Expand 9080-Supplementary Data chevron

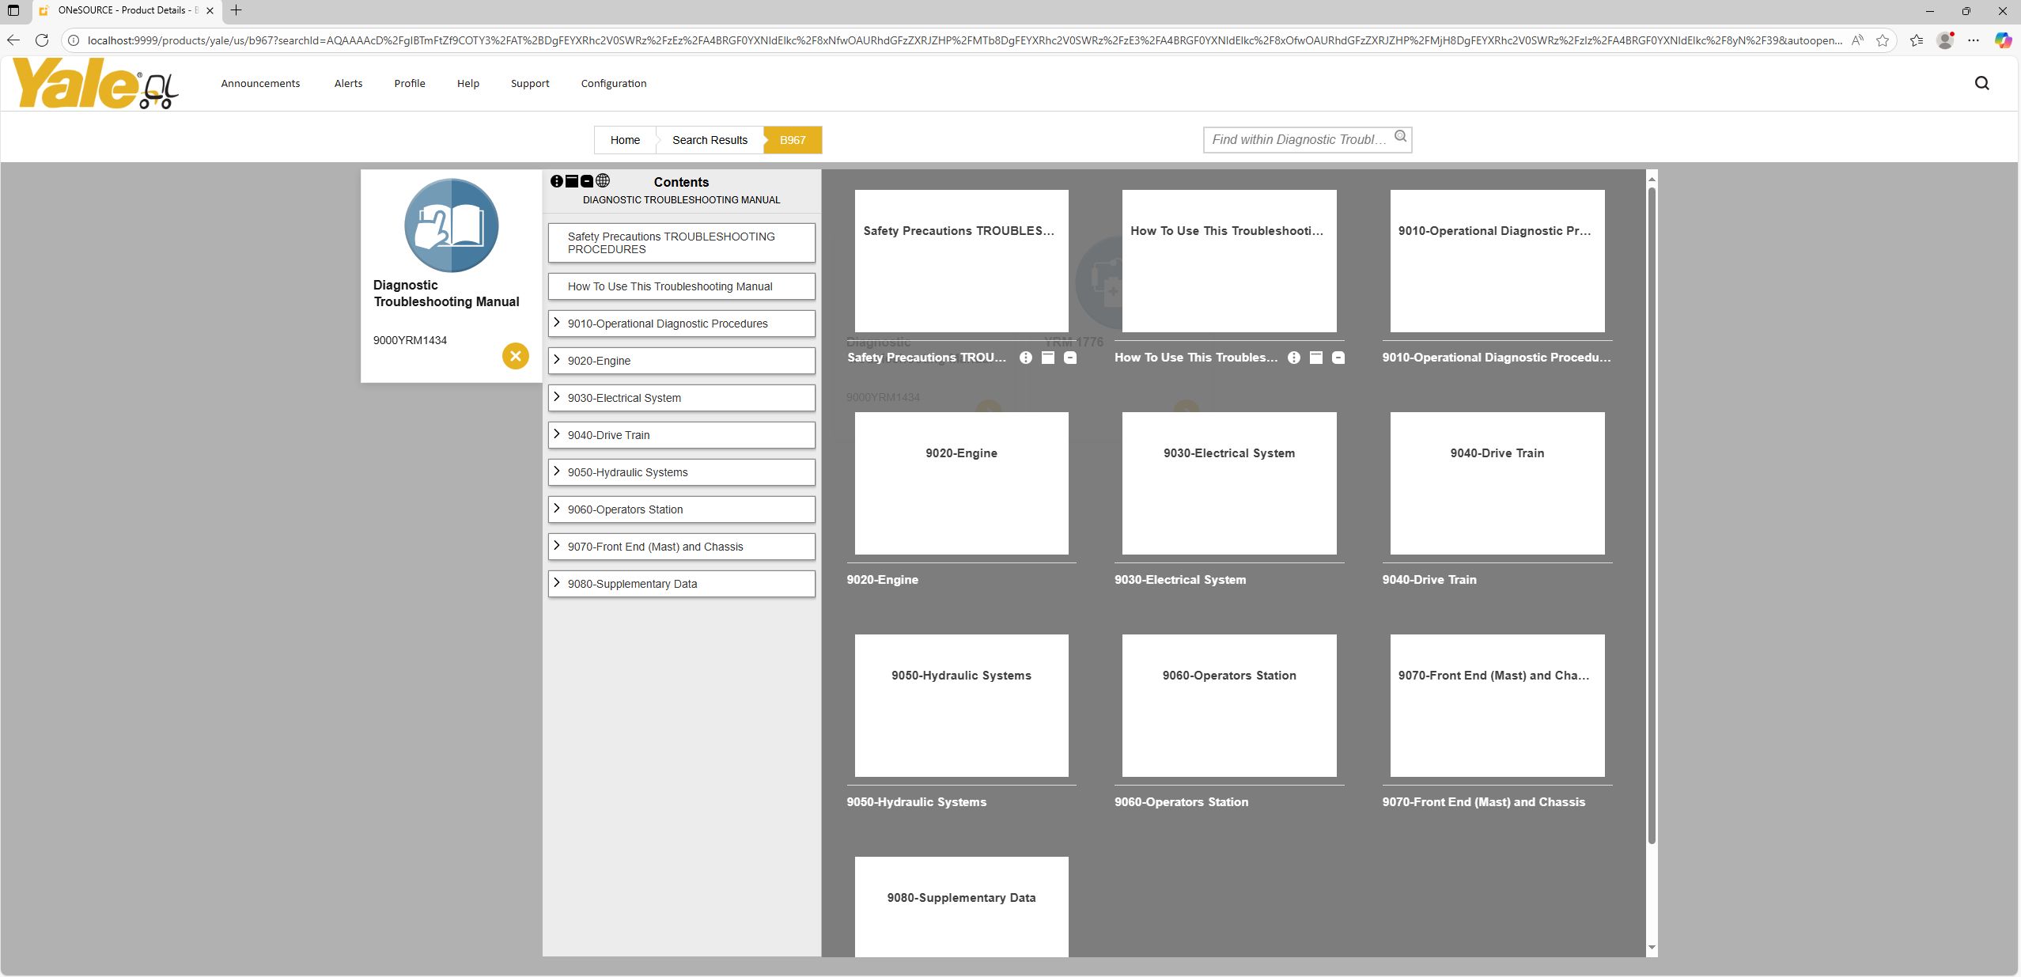[x=557, y=583]
